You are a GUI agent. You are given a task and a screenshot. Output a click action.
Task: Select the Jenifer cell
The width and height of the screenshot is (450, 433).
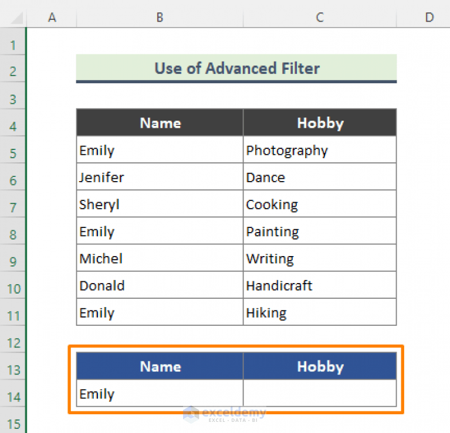(x=160, y=177)
